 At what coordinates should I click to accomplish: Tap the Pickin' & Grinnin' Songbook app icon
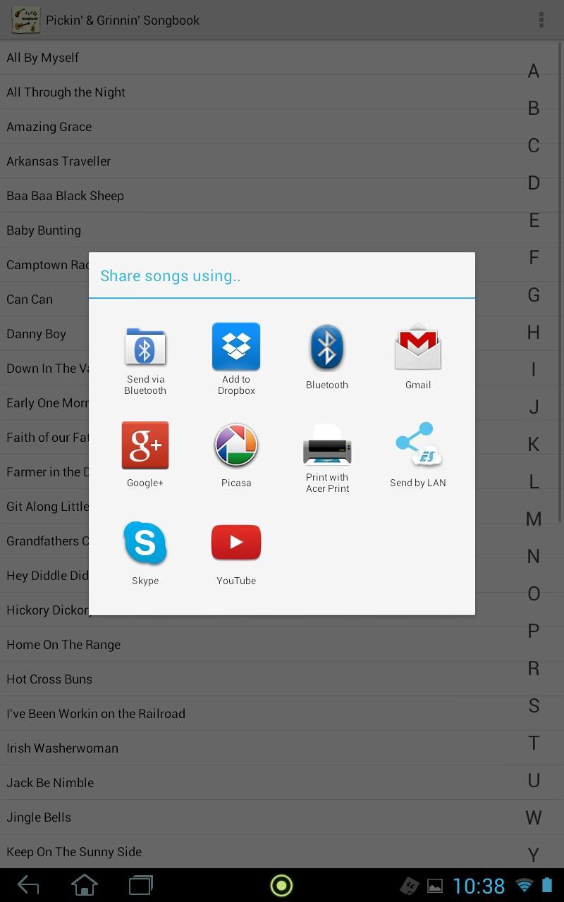[x=26, y=20]
